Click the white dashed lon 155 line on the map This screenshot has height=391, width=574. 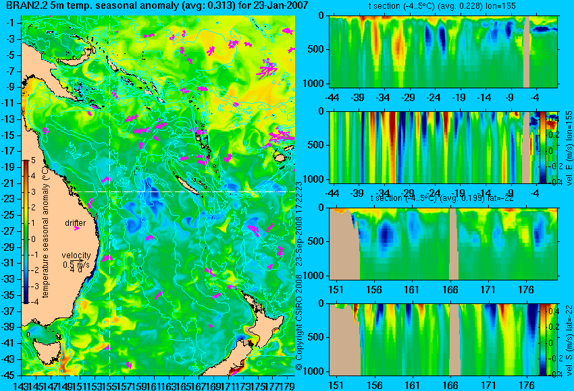coord(110,195)
